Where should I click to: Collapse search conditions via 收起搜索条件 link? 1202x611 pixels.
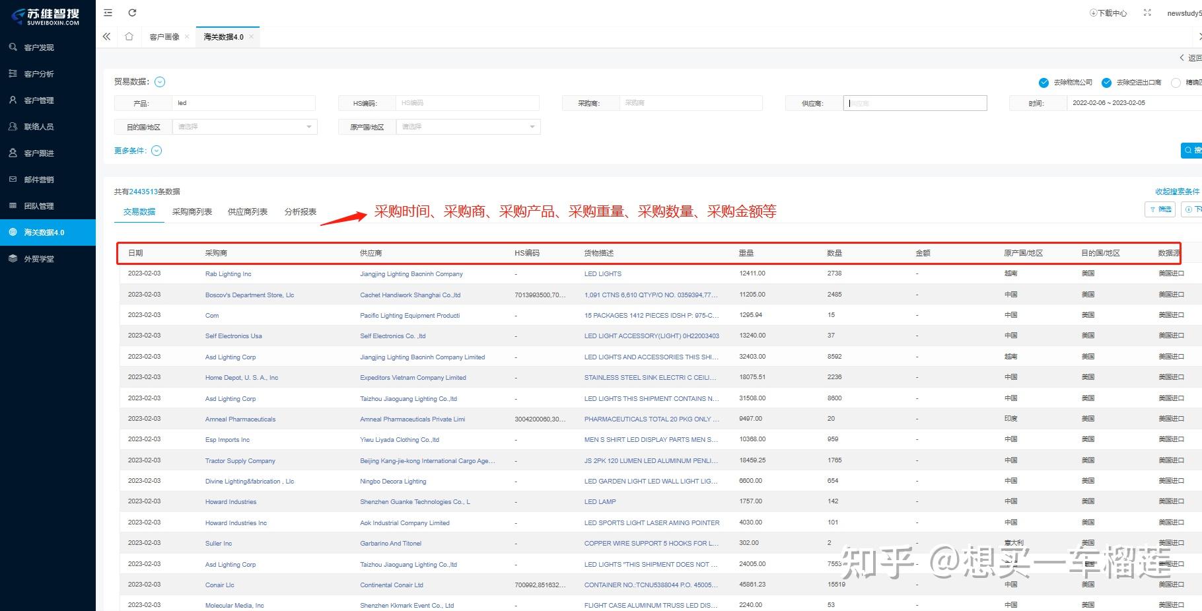1179,192
